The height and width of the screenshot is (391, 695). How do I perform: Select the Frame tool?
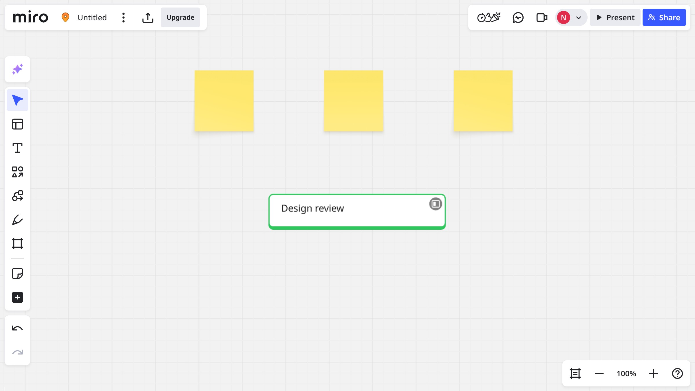(x=17, y=244)
